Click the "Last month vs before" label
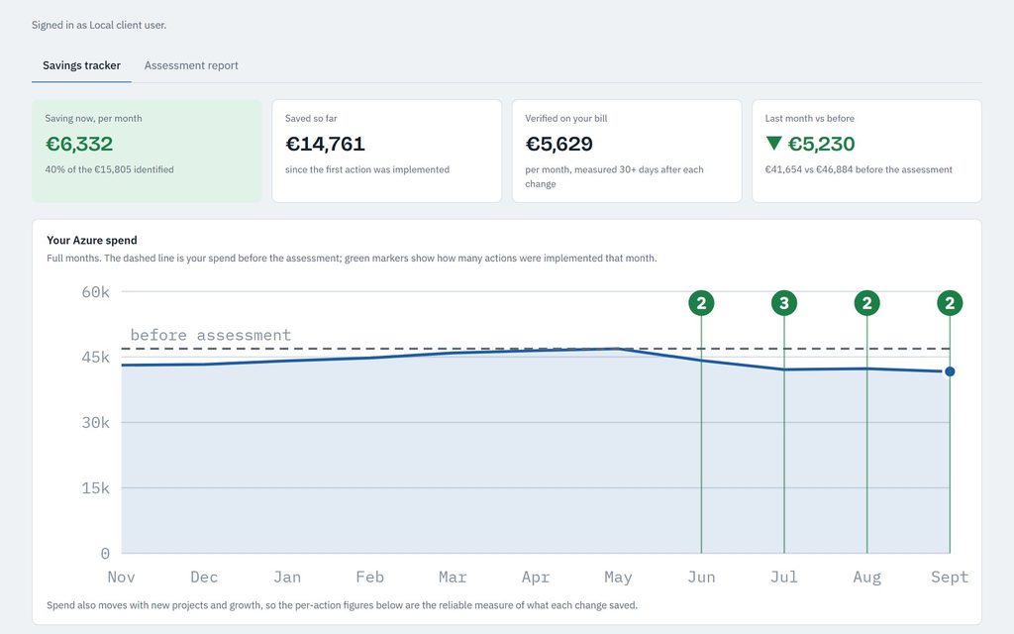Screen dimensions: 1014x634 (x=810, y=119)
